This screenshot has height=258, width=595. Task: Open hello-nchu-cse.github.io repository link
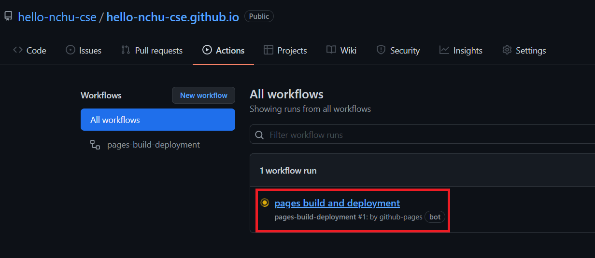tap(172, 17)
